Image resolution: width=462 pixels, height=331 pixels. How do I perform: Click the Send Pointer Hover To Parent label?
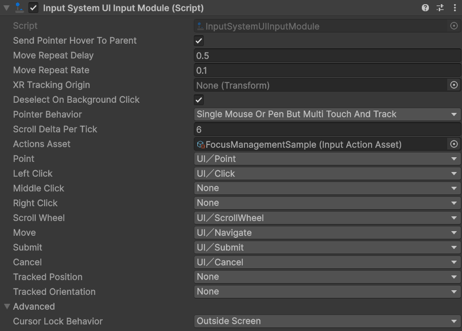point(74,40)
